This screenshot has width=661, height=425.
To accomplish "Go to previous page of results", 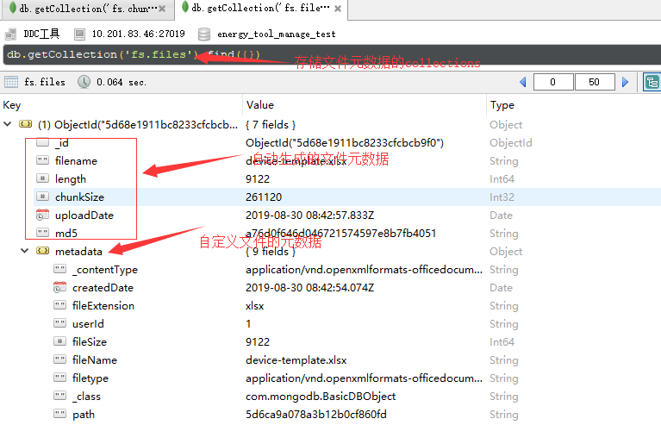I will [x=523, y=82].
